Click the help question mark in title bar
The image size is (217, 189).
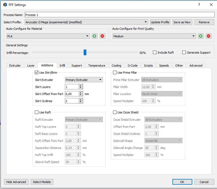coord(199,5)
